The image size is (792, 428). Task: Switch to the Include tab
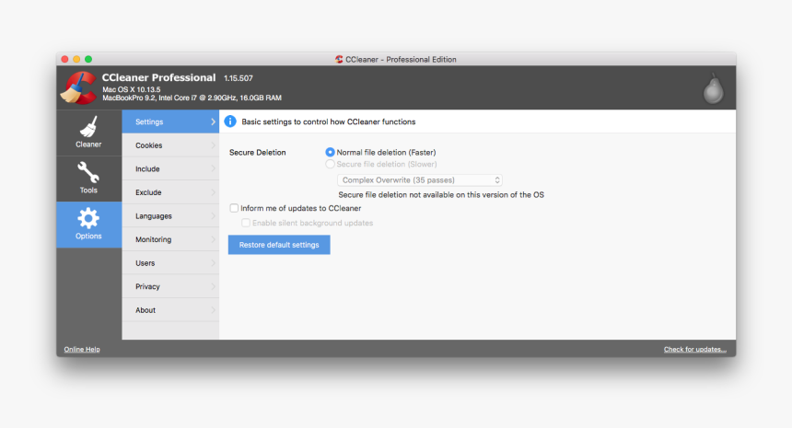(147, 169)
